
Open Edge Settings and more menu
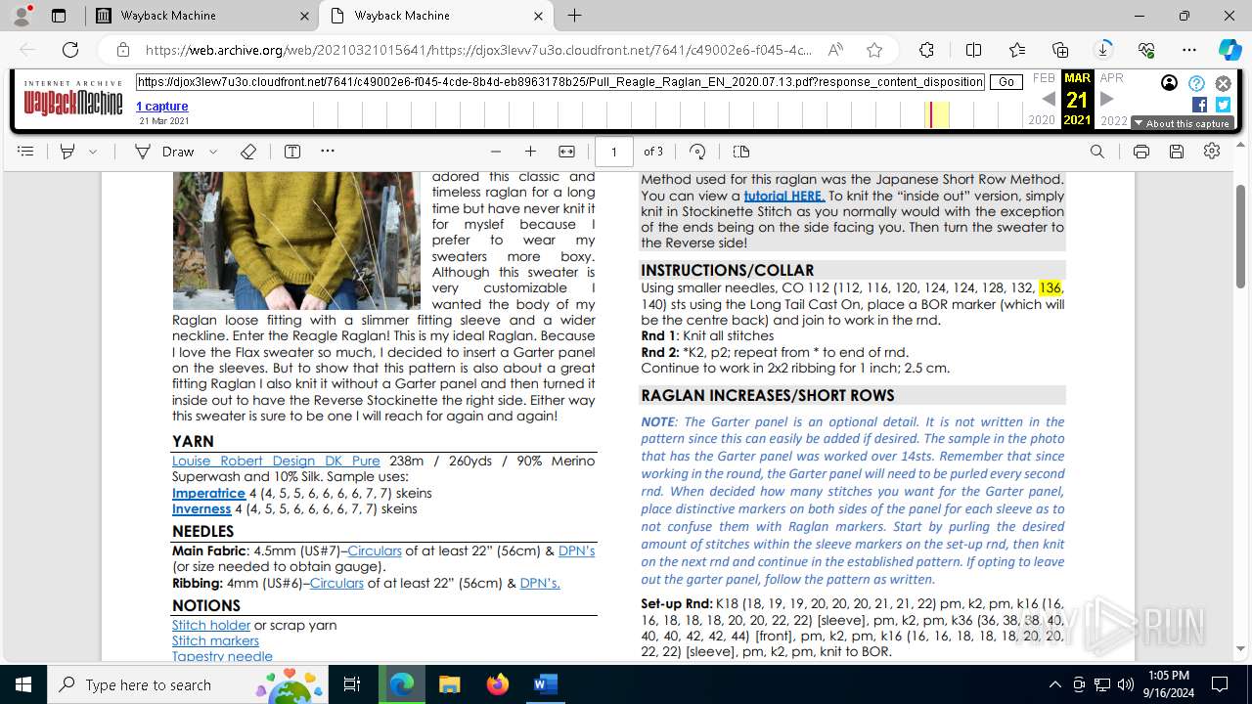(1189, 50)
